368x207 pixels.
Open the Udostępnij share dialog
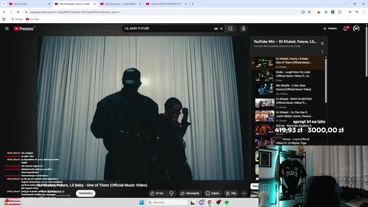[x=190, y=193]
